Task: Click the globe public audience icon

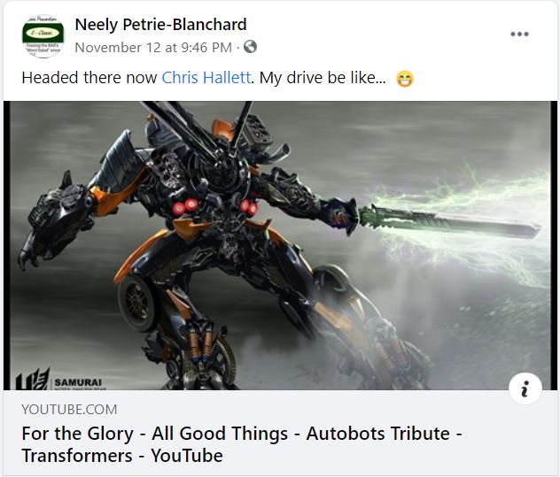Action: pos(250,47)
